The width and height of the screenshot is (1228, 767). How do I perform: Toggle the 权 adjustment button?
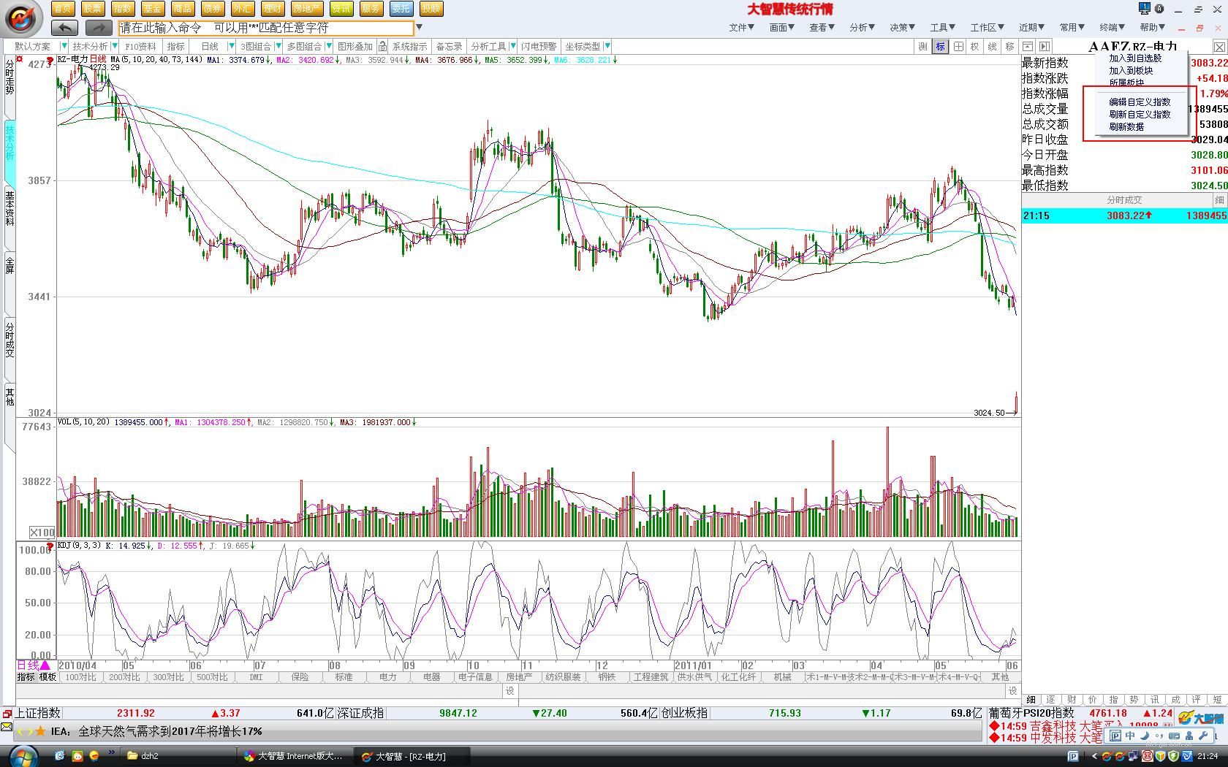click(x=974, y=47)
